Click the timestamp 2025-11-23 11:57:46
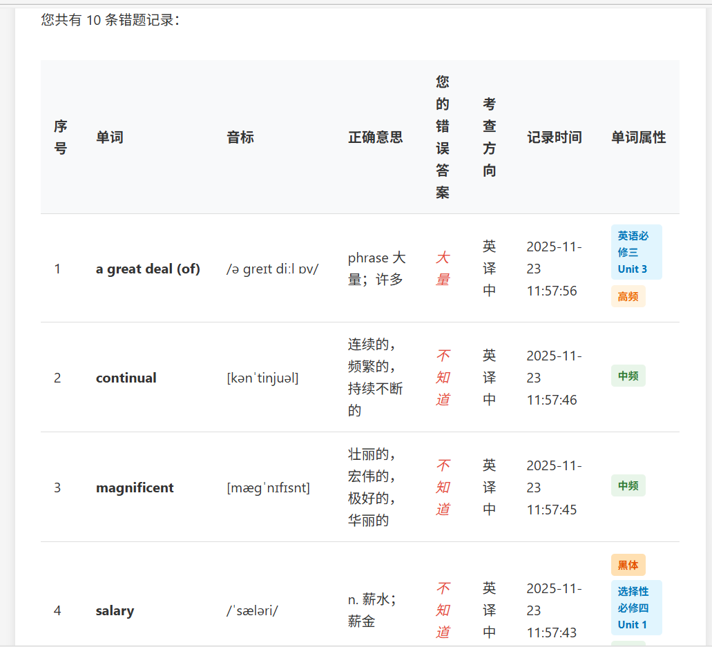Screen dimensions: 712x647 pyautogui.click(x=554, y=377)
